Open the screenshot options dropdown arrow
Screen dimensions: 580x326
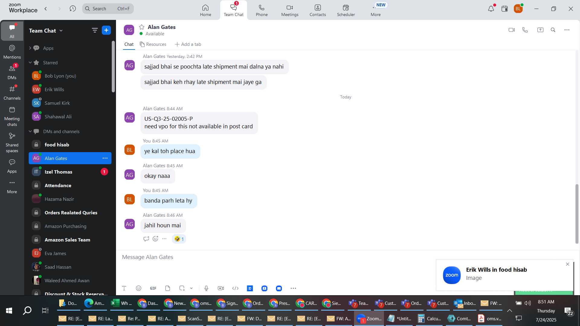(191, 288)
